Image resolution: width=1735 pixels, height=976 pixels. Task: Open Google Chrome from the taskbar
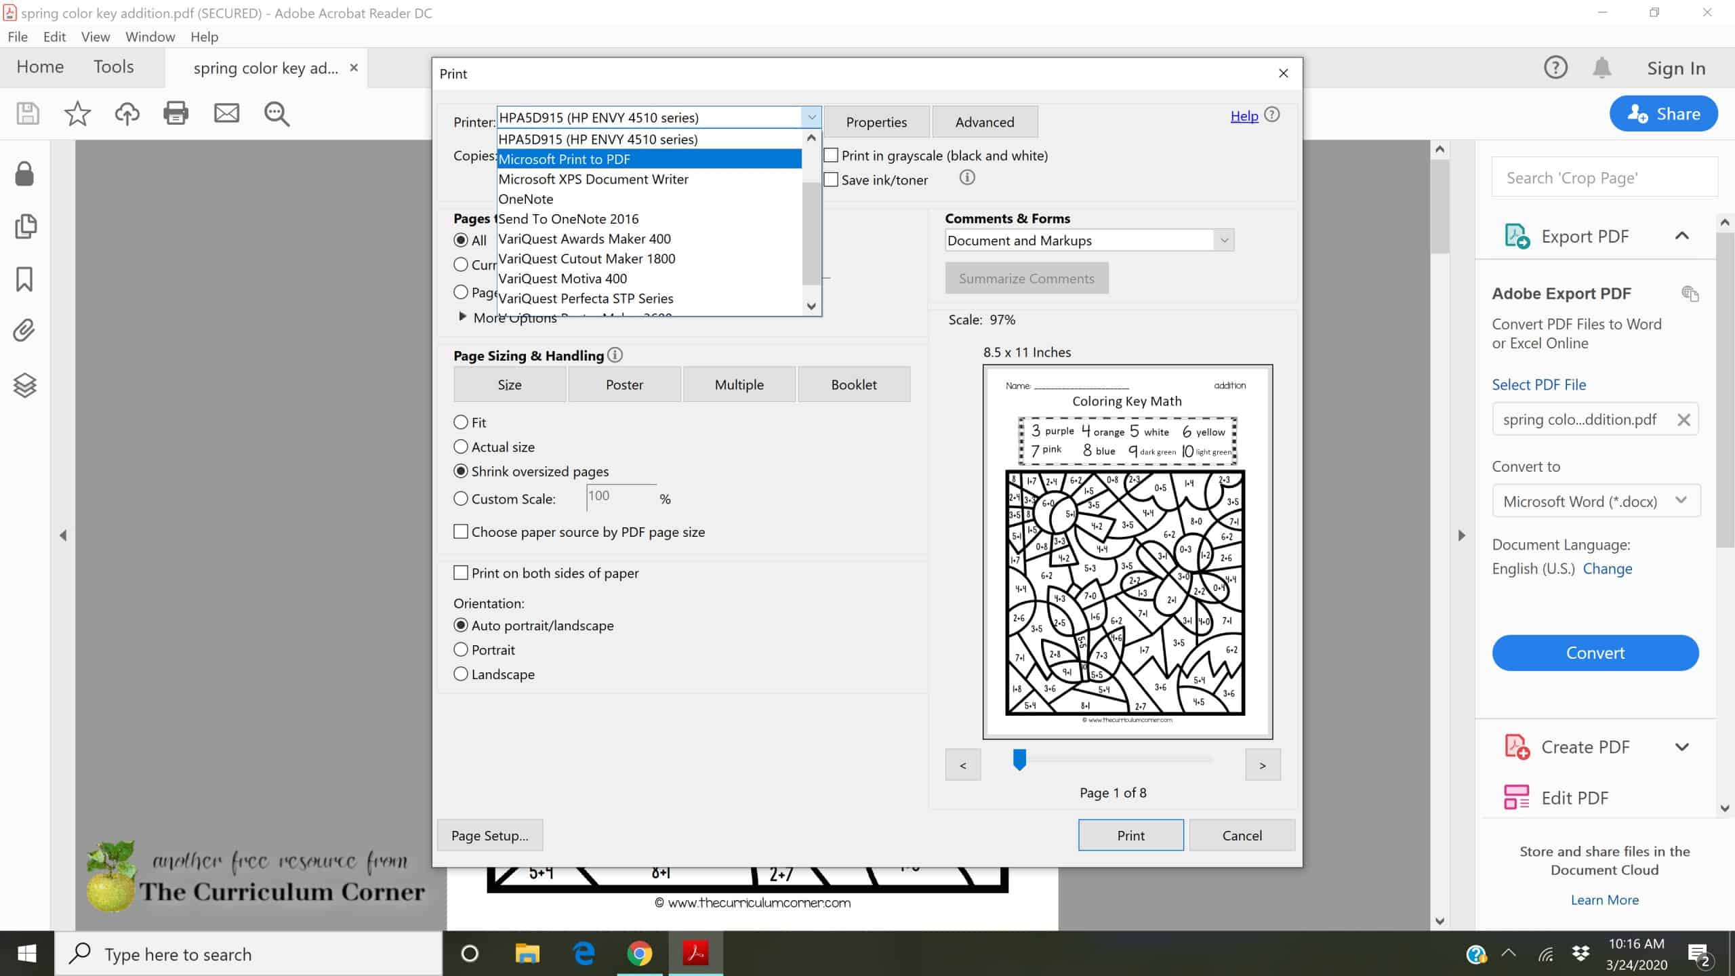[639, 954]
